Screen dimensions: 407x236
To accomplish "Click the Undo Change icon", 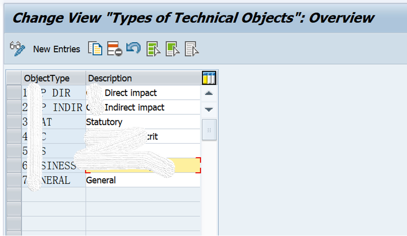I will pyautogui.click(x=134, y=48).
